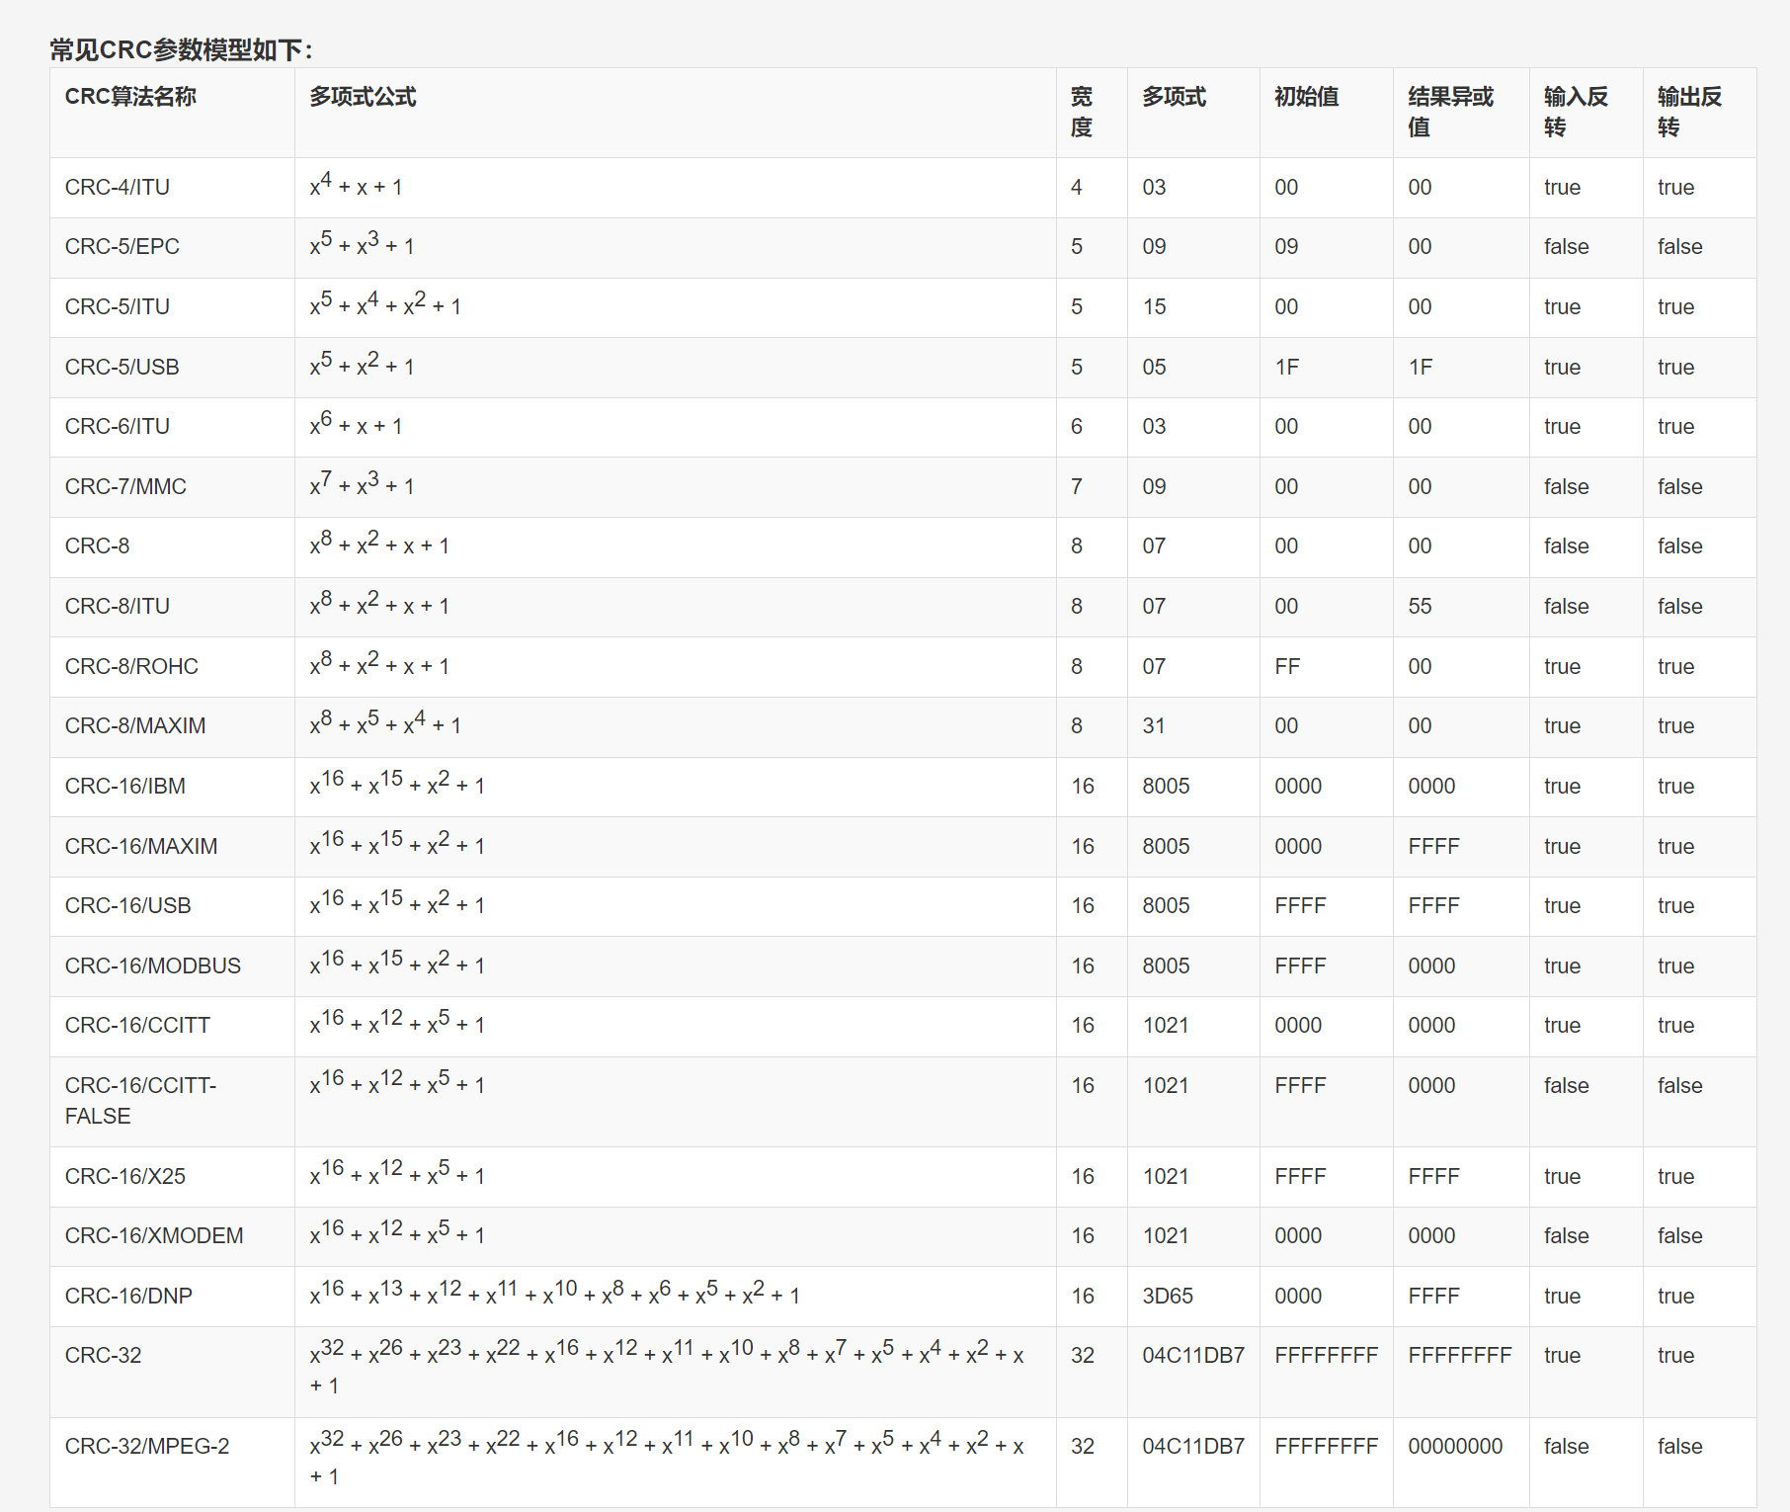Screen dimensions: 1790x1512
Task: Click the CRC-32 polynomial formula
Action: pyautogui.click(x=667, y=1368)
